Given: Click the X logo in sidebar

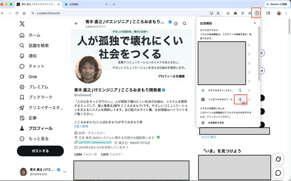Looking at the screenshot, I should click(x=22, y=24).
